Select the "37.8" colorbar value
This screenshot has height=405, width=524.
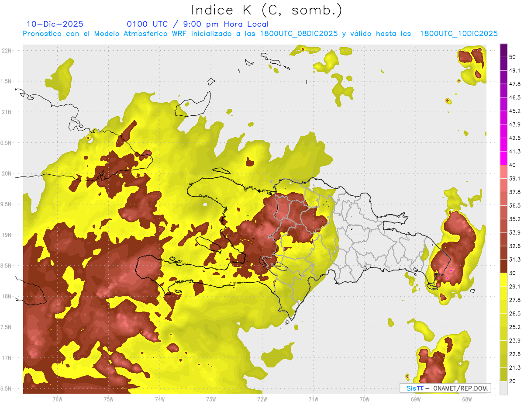coord(515,192)
